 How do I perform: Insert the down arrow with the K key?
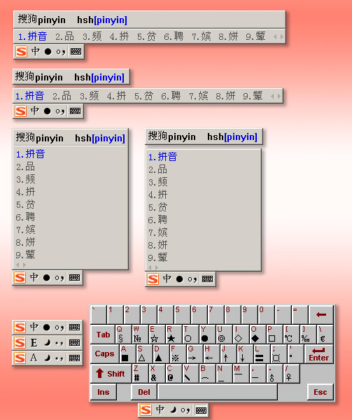[245, 353]
